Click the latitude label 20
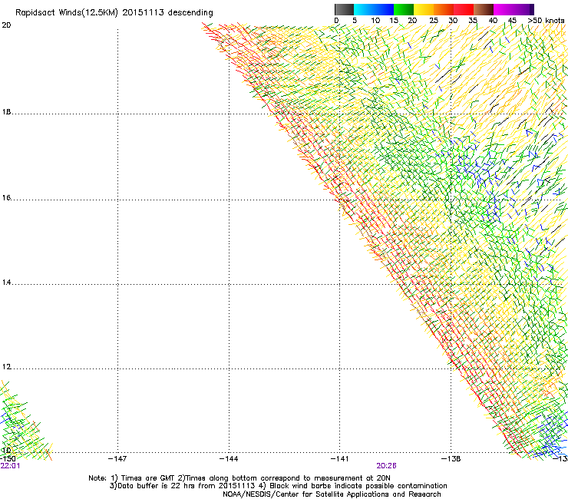Image resolution: width=568 pixels, height=499 pixels. point(6,25)
